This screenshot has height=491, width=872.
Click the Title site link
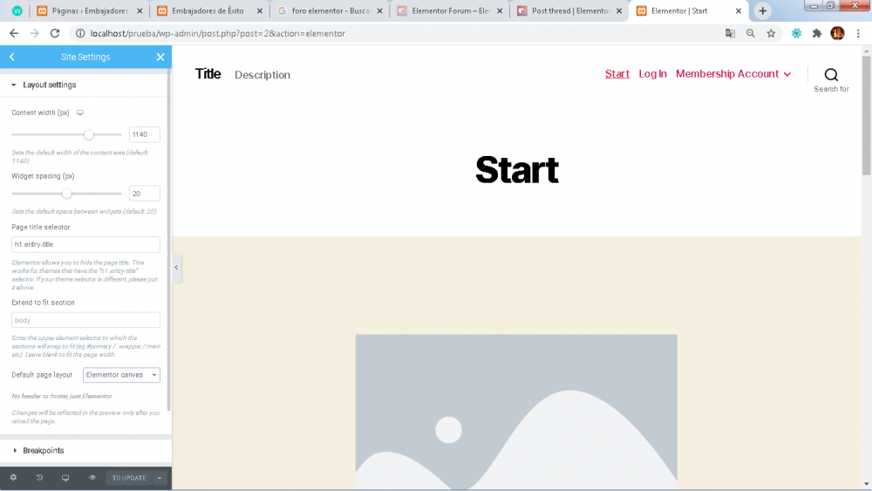tap(208, 74)
